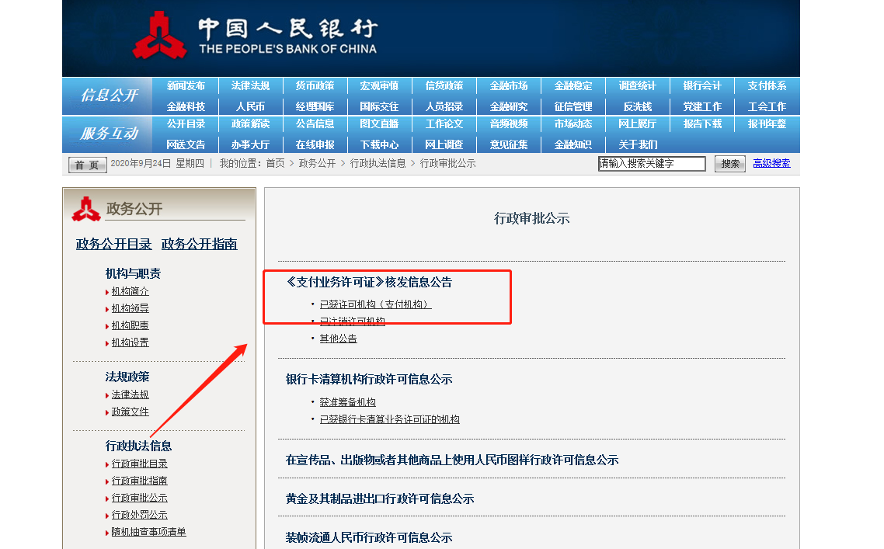Go to 反洗钱 navigation item
The height and width of the screenshot is (549, 884).
pyautogui.click(x=637, y=106)
